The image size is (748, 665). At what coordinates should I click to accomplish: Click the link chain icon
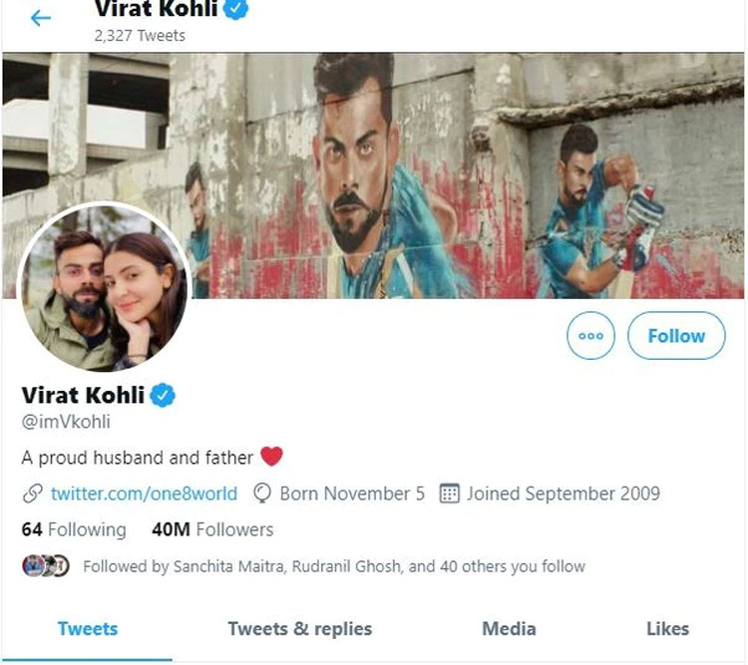(x=33, y=494)
